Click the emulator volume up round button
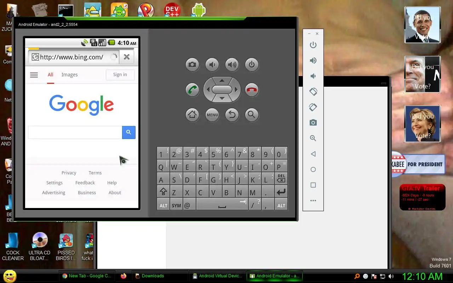The height and width of the screenshot is (283, 453). click(232, 65)
